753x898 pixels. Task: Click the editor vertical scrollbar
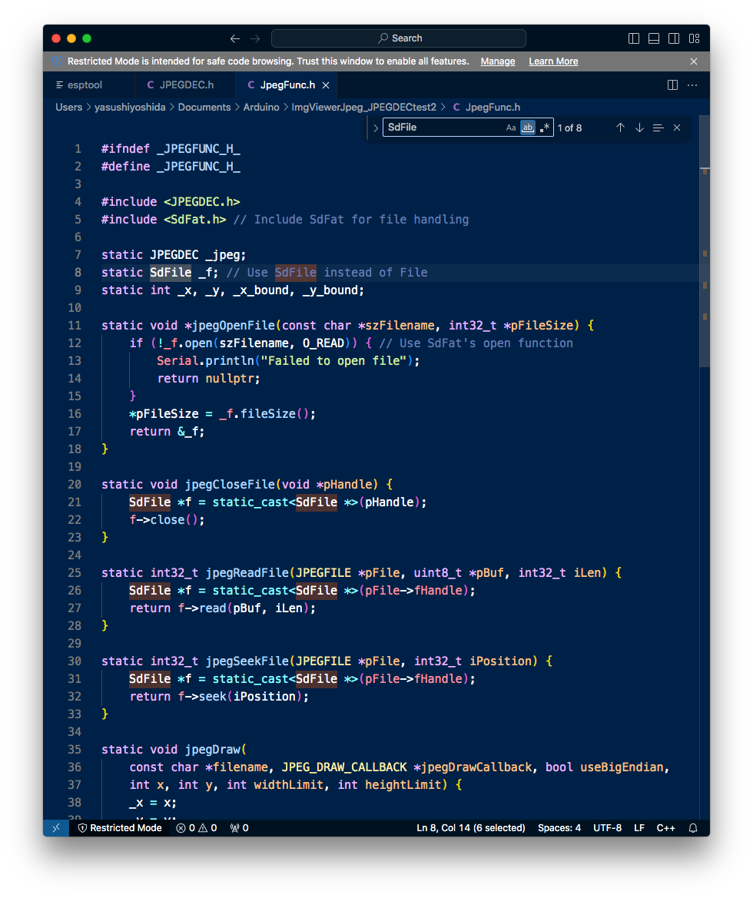[x=705, y=240]
